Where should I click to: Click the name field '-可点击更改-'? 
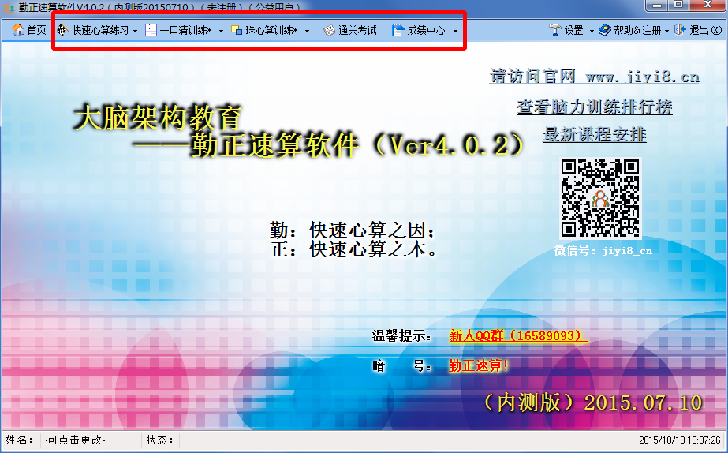click(76, 440)
